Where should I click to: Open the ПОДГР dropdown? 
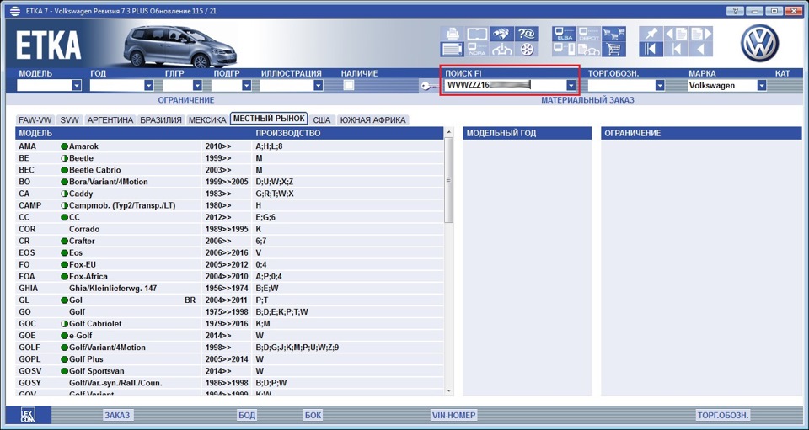pos(247,86)
